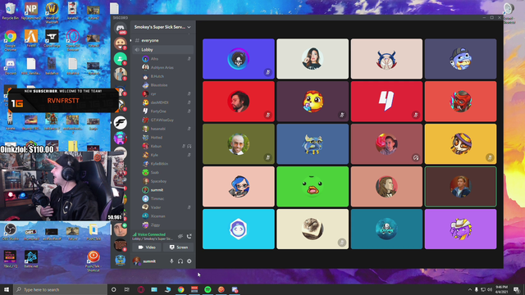Open NPLauncher desktop shortcut
Screen dimensions: 525x295
[31, 11]
